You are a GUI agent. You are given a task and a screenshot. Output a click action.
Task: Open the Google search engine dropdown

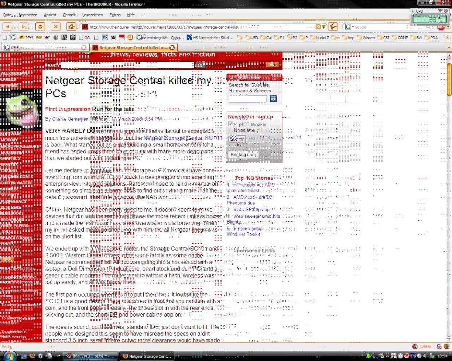[349, 27]
